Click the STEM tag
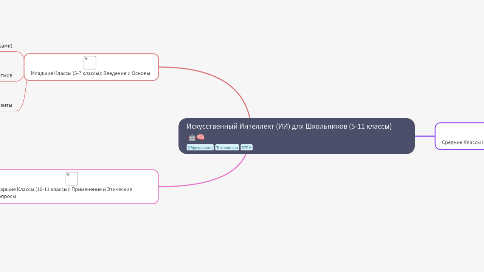This screenshot has height=272, width=484. tap(247, 148)
